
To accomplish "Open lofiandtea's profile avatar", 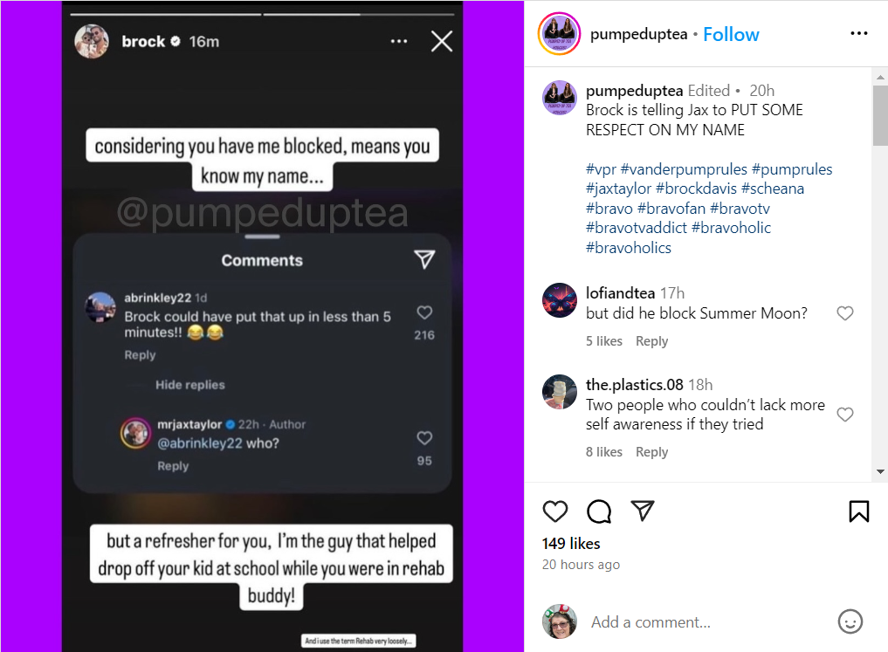I will (x=560, y=301).
